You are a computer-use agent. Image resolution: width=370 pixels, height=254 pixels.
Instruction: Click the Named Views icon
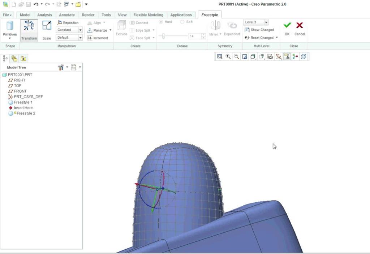(x=262, y=57)
